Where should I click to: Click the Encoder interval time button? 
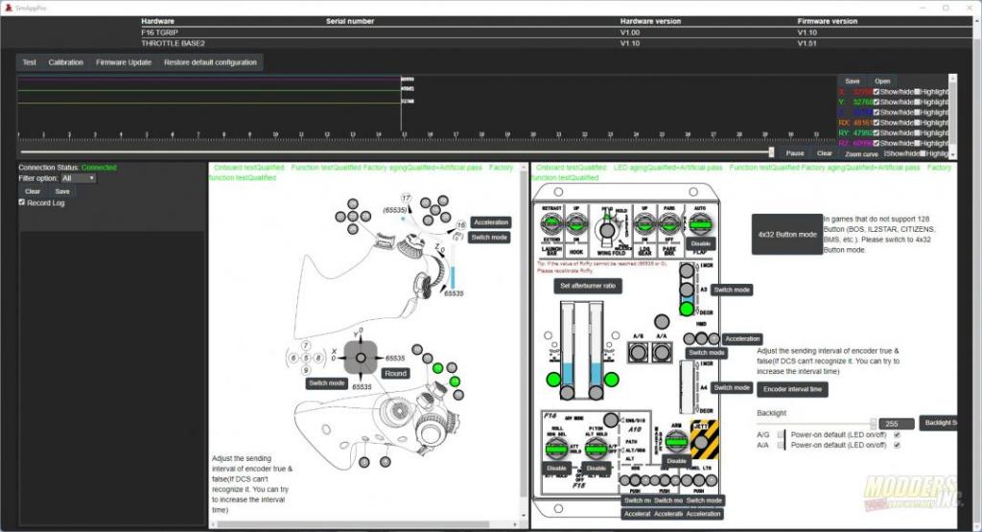point(792,389)
